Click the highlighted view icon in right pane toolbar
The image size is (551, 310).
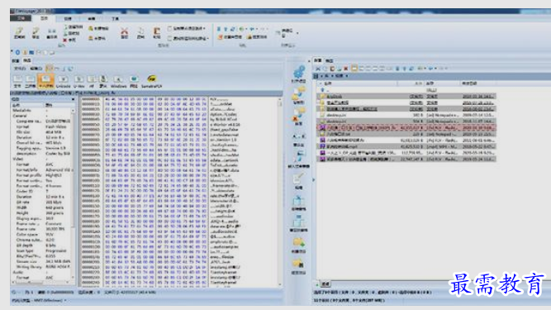(x=354, y=69)
